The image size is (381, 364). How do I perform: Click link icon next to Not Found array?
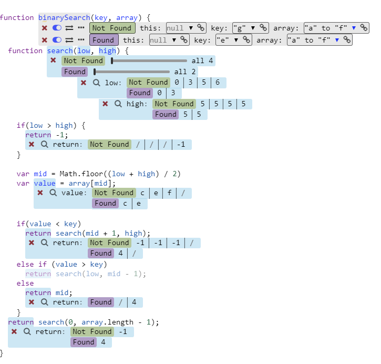click(x=364, y=28)
